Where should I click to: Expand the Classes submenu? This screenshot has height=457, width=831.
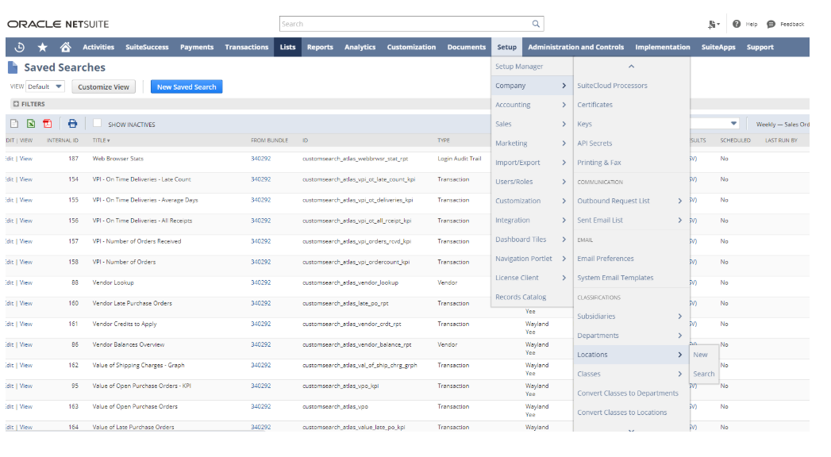pos(631,374)
